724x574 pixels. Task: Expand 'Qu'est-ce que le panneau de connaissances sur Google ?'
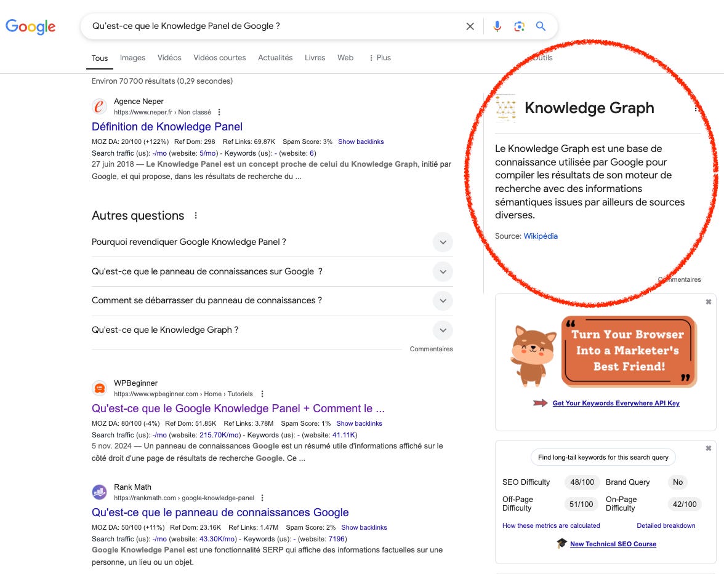443,272
